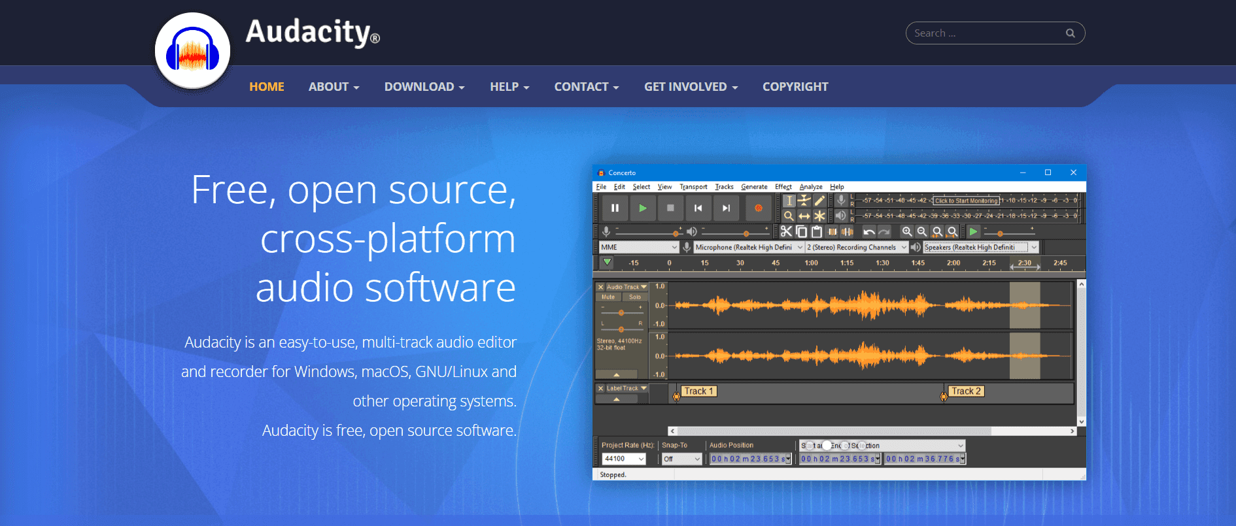This screenshot has width=1236, height=526.
Task: Click the green Play button in transport toolbar
Action: [x=643, y=208]
